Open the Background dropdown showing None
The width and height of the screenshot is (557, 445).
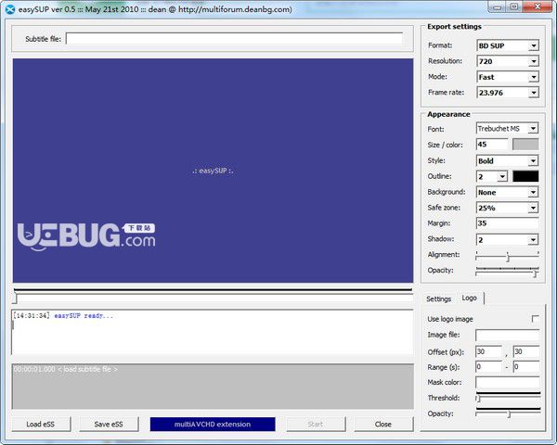pyautogui.click(x=507, y=192)
